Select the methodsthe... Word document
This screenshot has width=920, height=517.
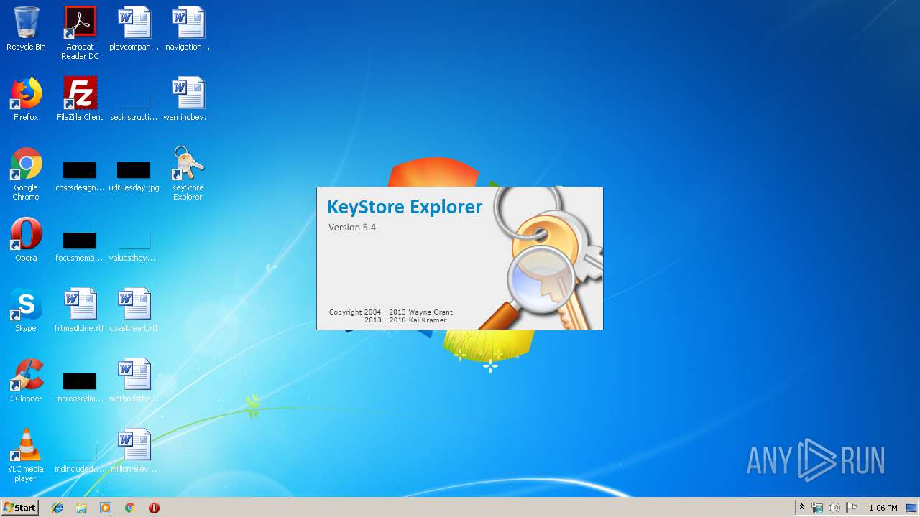(134, 381)
